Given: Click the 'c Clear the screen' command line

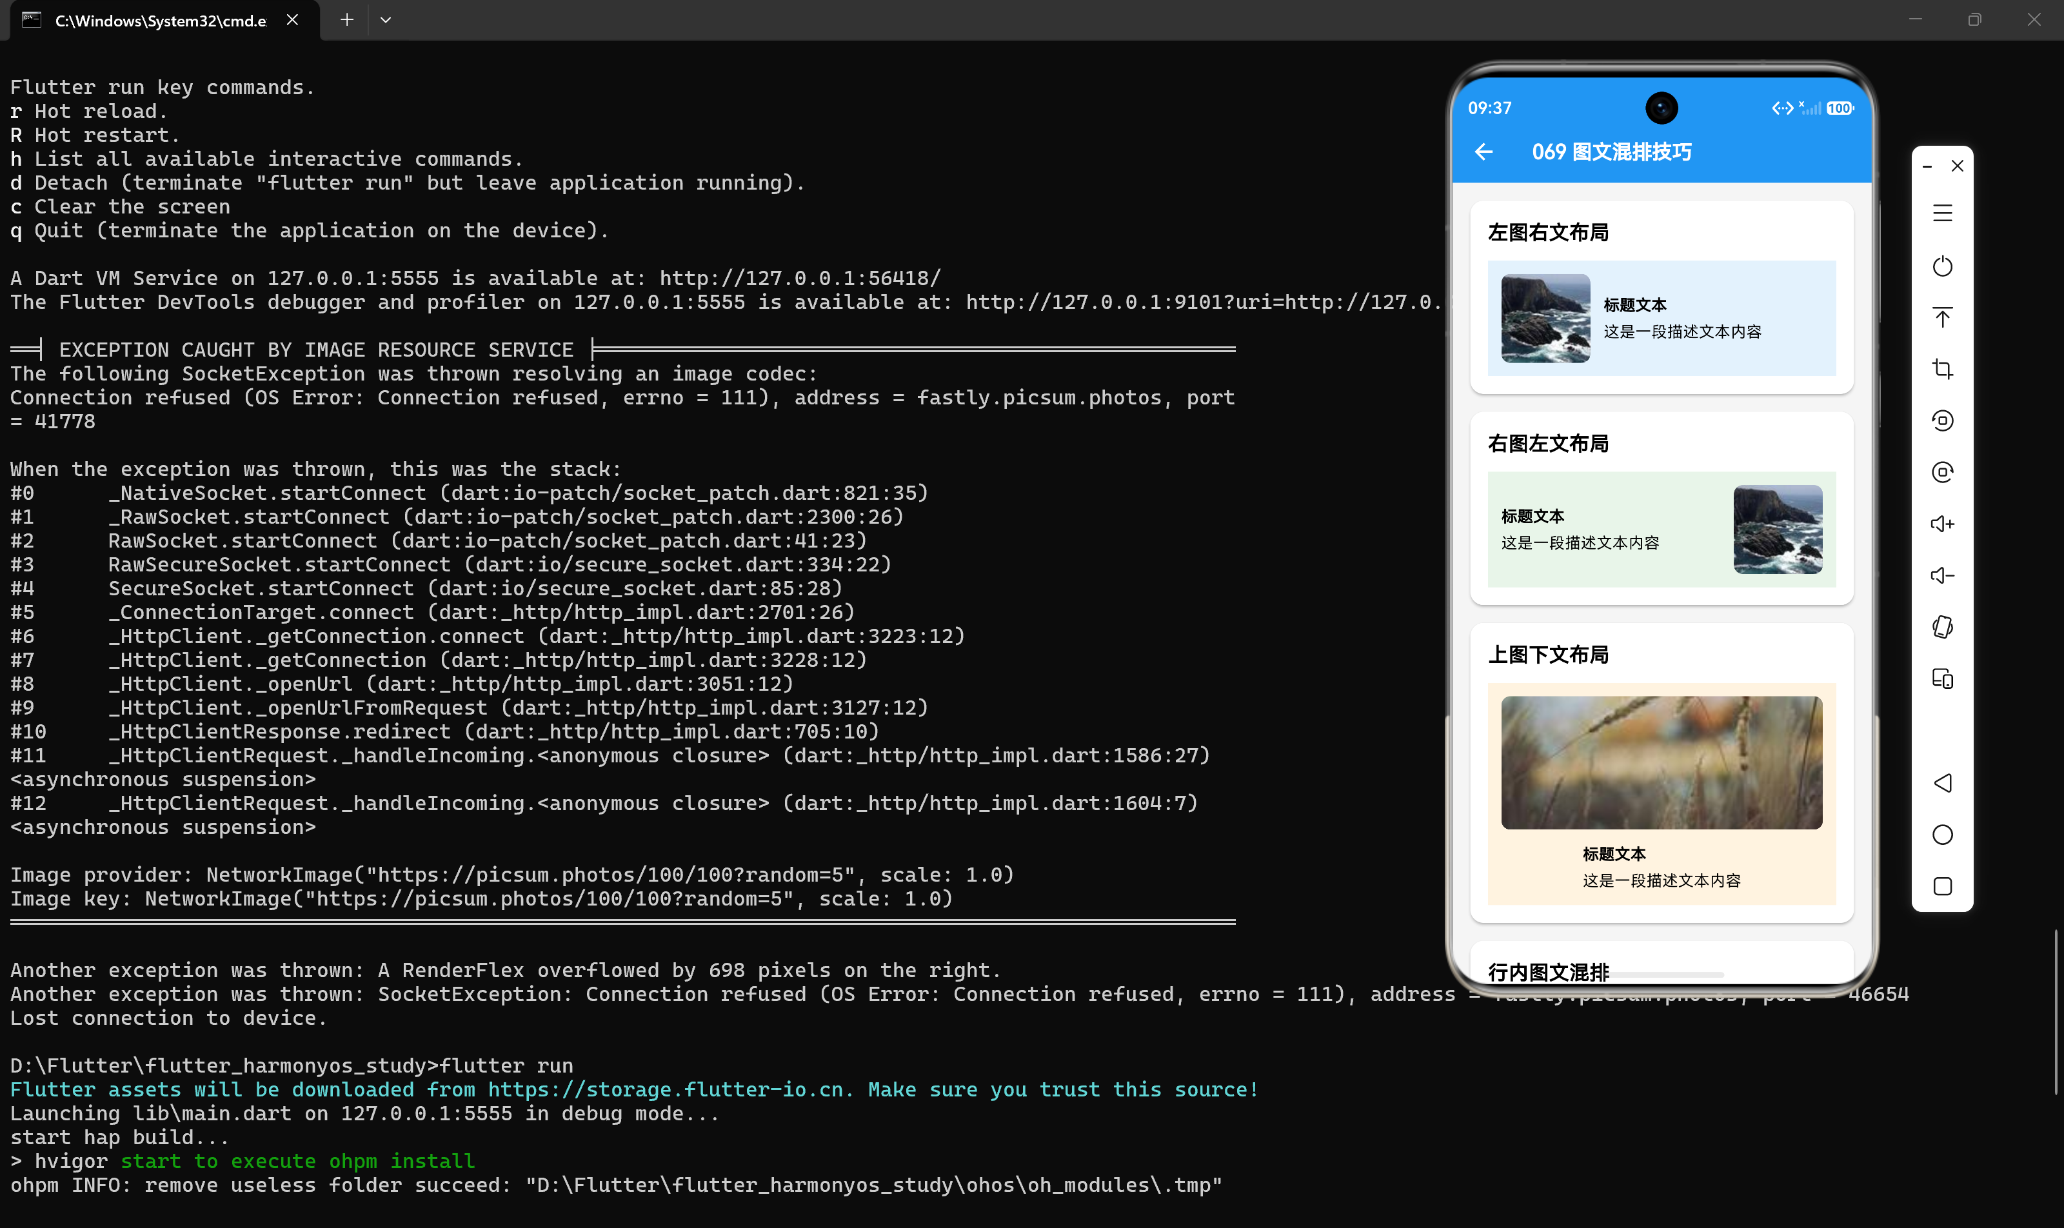Looking at the screenshot, I should [120, 206].
